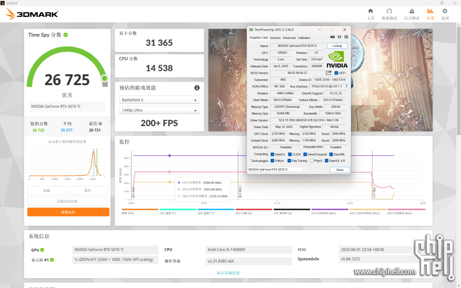Open the GPU-Z hamburger menu
Image resolution: width=461 pixels, height=288 pixels.
346,37
